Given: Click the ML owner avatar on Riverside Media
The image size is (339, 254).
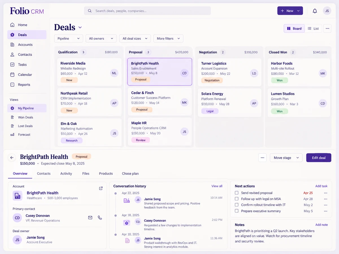Looking at the screenshot, I should coord(114,73).
